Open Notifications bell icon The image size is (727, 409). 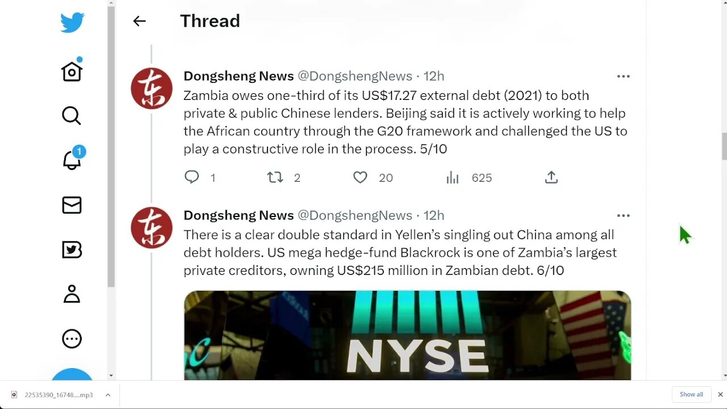(72, 160)
